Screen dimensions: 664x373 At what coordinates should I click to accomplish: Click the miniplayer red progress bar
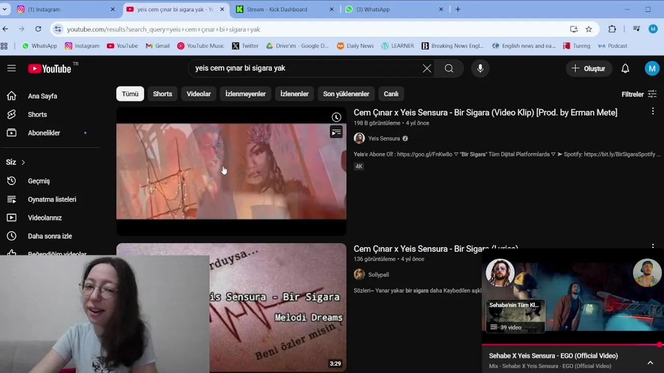573,345
